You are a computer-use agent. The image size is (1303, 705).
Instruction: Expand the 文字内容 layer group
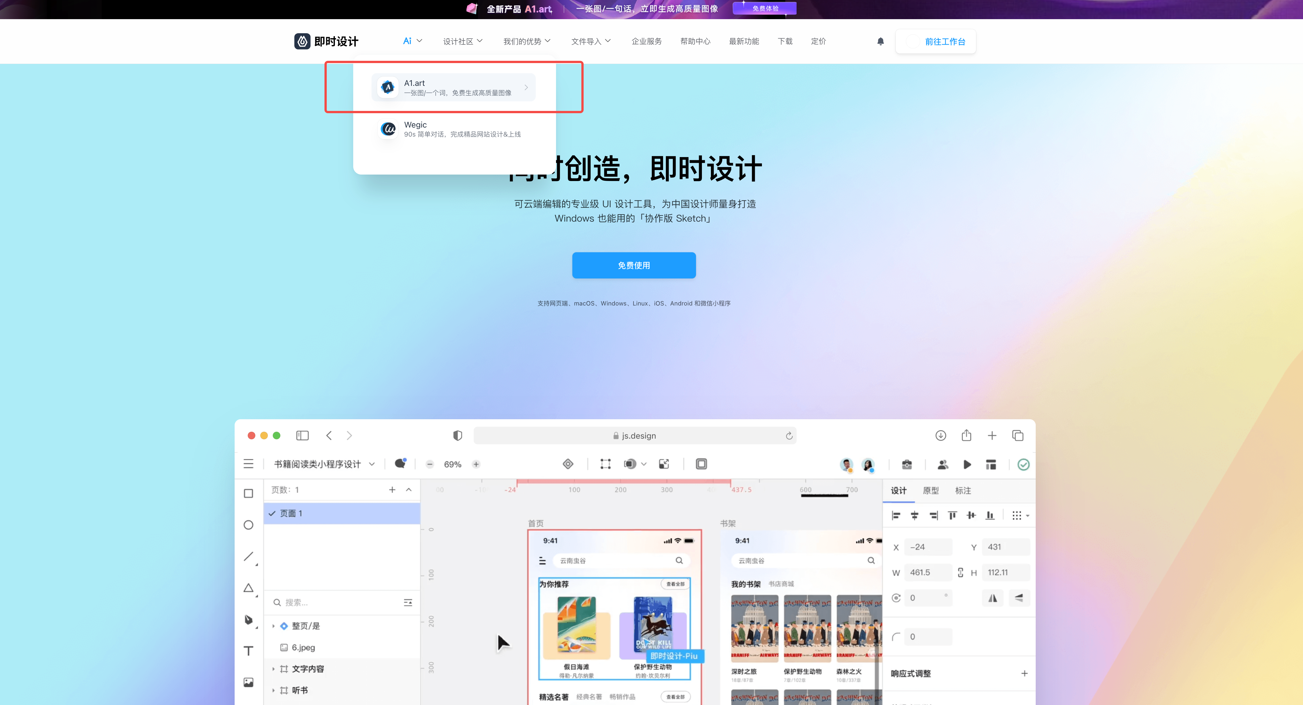pos(274,668)
